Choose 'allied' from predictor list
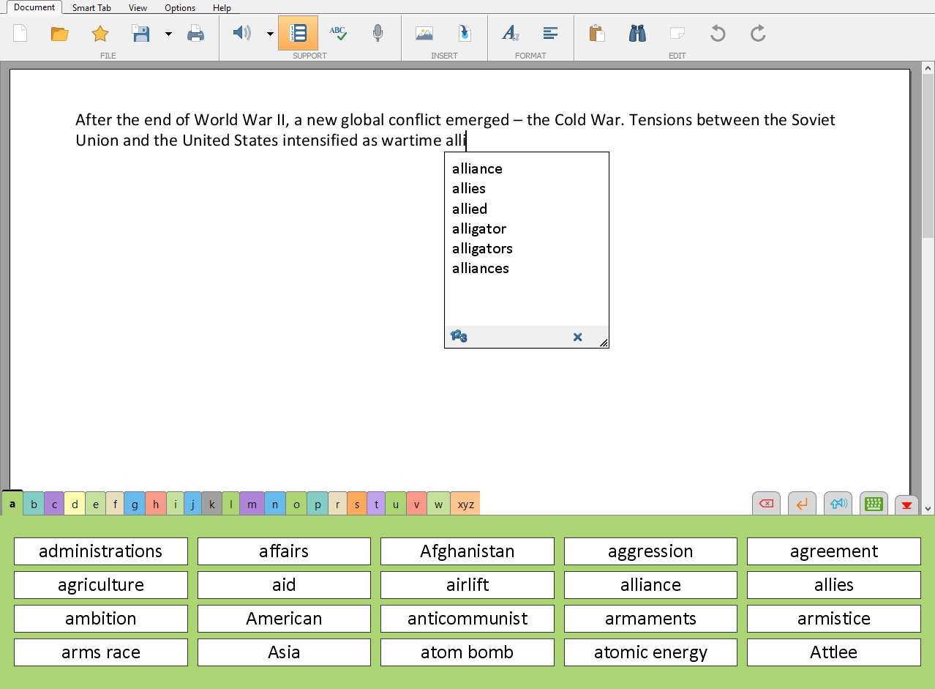The image size is (935, 689). 470,209
